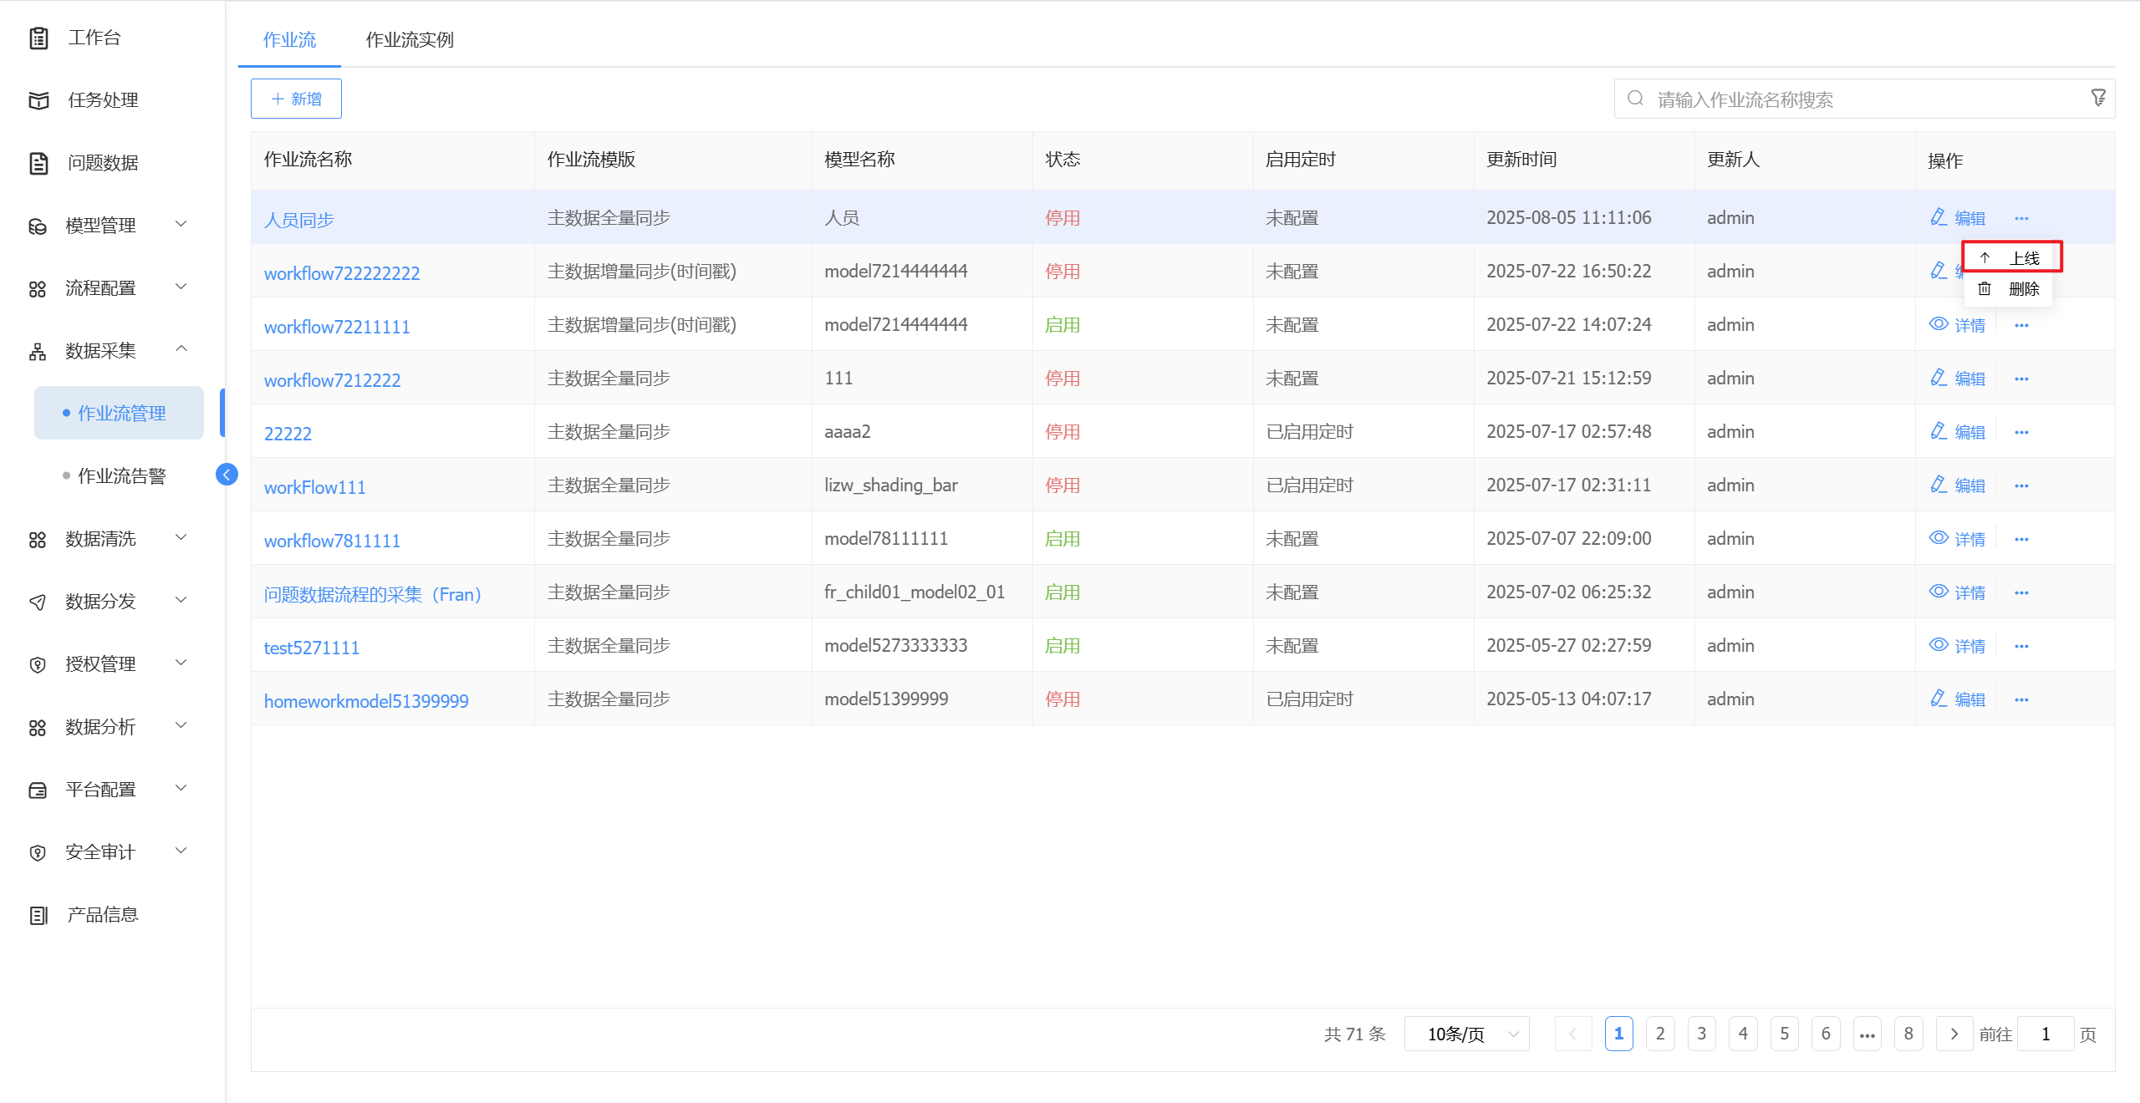Open more options for workflow7811111 row
The width and height of the screenshot is (2140, 1103).
2021,539
